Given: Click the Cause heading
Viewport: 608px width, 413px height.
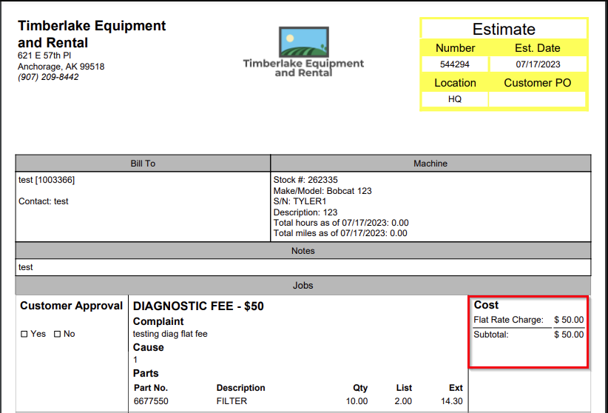Looking at the screenshot, I should 149,347.
